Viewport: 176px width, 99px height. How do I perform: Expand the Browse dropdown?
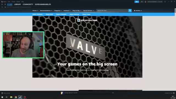(35, 10)
